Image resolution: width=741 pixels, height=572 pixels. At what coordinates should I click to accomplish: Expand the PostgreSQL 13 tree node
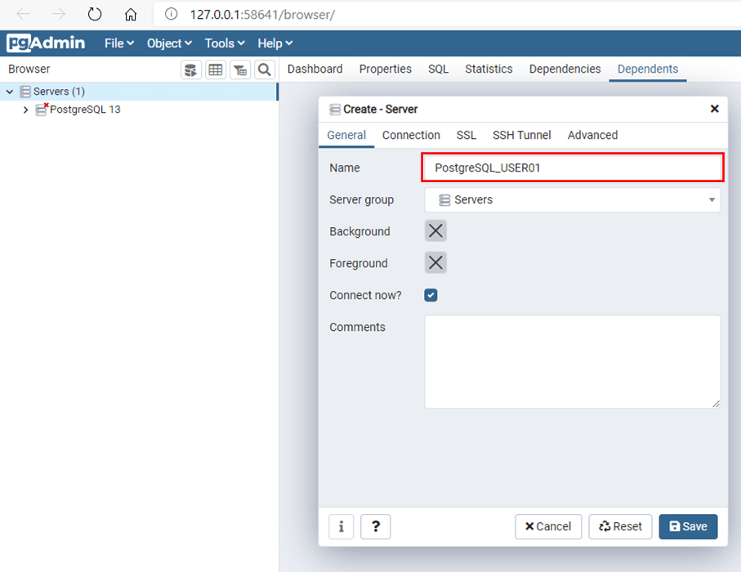click(x=25, y=109)
